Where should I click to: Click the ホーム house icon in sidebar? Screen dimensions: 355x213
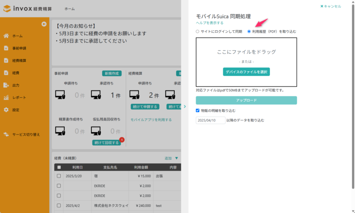(6, 36)
